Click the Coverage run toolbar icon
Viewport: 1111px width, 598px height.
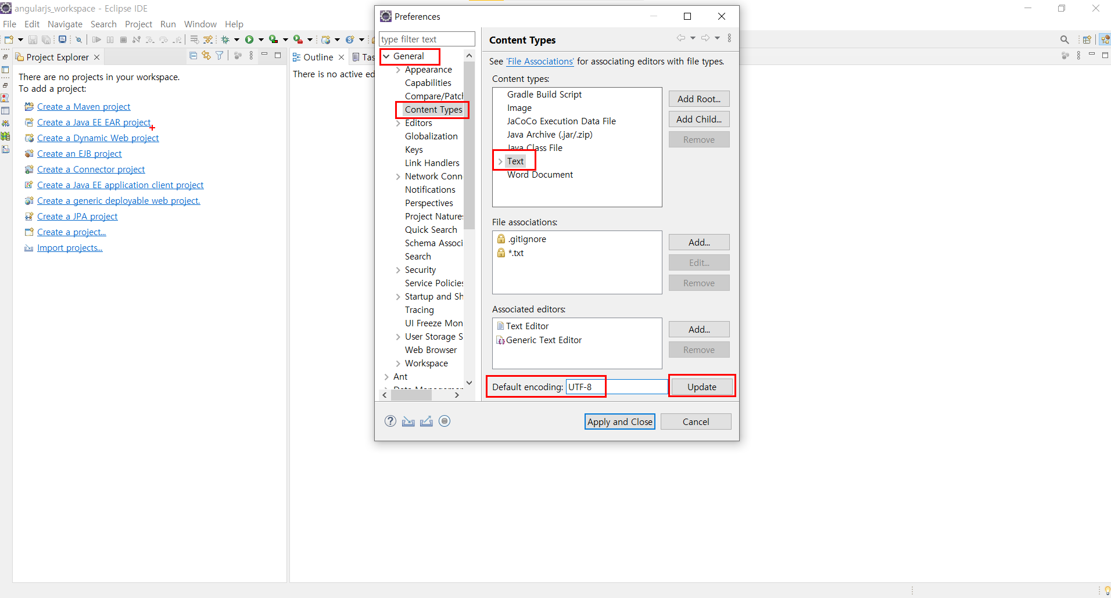273,39
